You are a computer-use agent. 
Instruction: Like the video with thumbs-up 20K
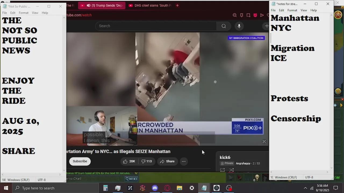click(x=129, y=161)
